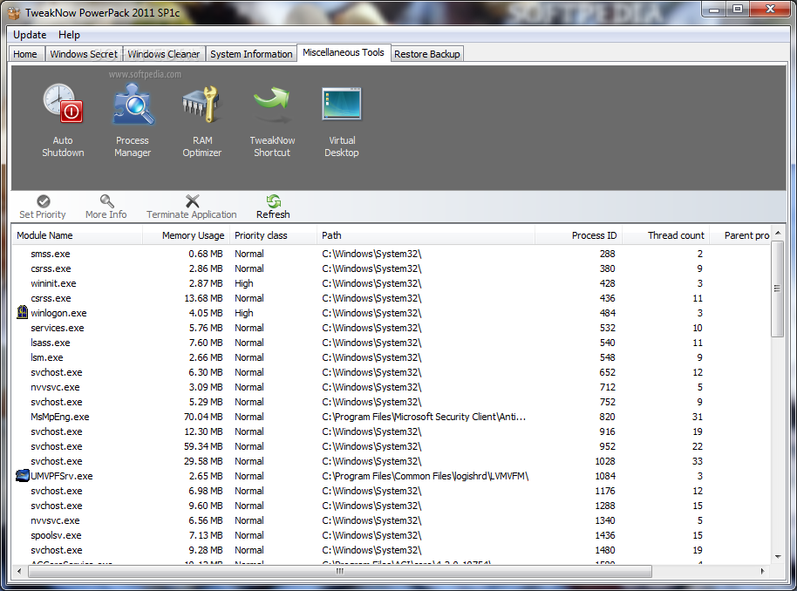
Task: Select svchost.exe using 59.34 MB memory
Action: (x=392, y=446)
